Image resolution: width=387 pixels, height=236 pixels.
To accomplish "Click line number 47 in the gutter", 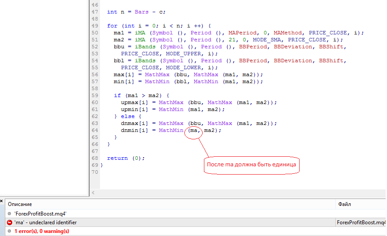I will 95,12.
